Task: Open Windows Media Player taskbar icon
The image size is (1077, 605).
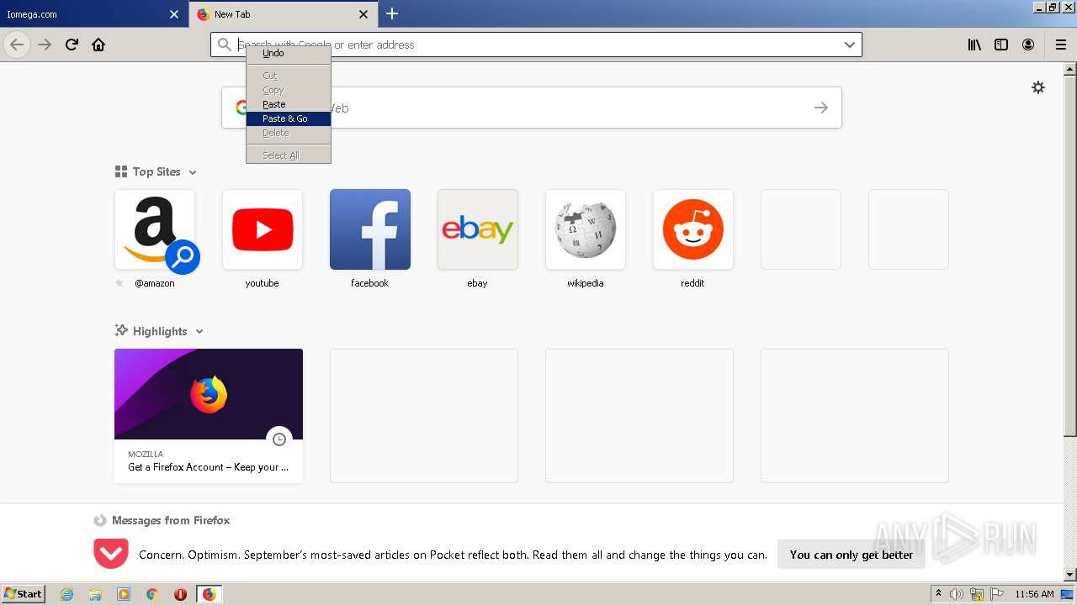Action: click(124, 594)
